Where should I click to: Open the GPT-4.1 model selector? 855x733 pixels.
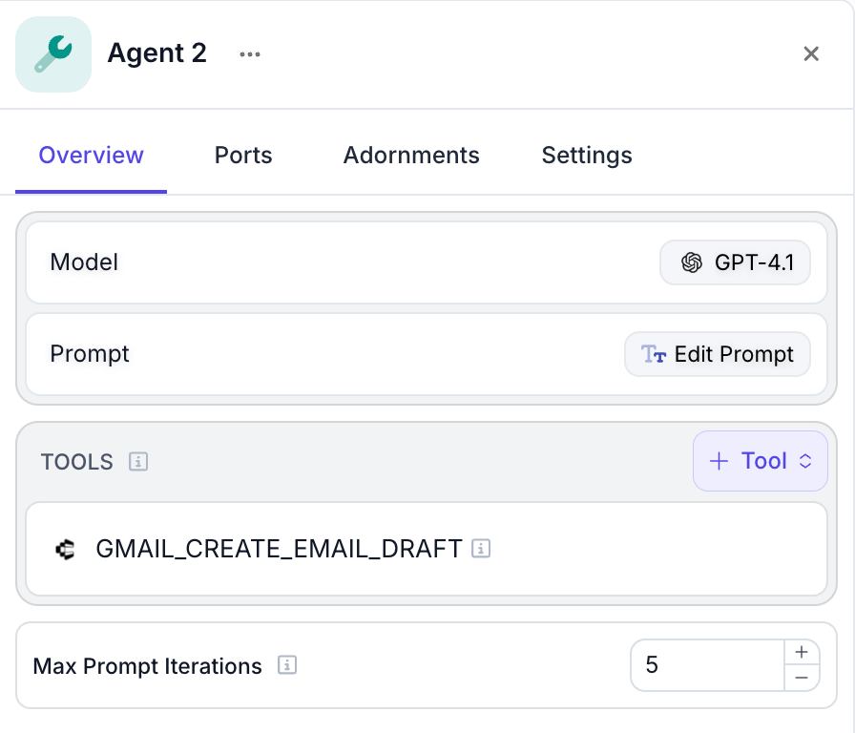point(735,262)
